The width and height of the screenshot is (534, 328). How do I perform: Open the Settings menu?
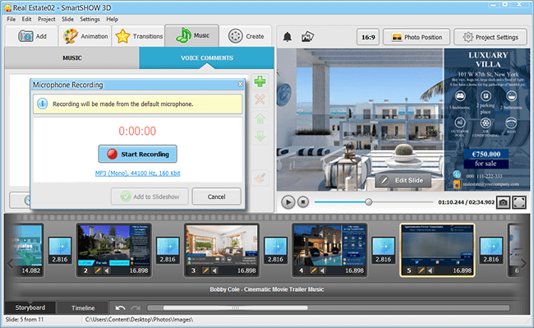click(x=90, y=19)
